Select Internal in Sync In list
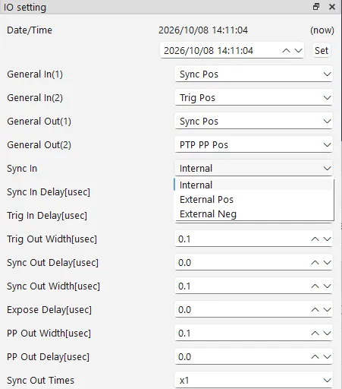The width and height of the screenshot is (342, 389). click(253, 185)
